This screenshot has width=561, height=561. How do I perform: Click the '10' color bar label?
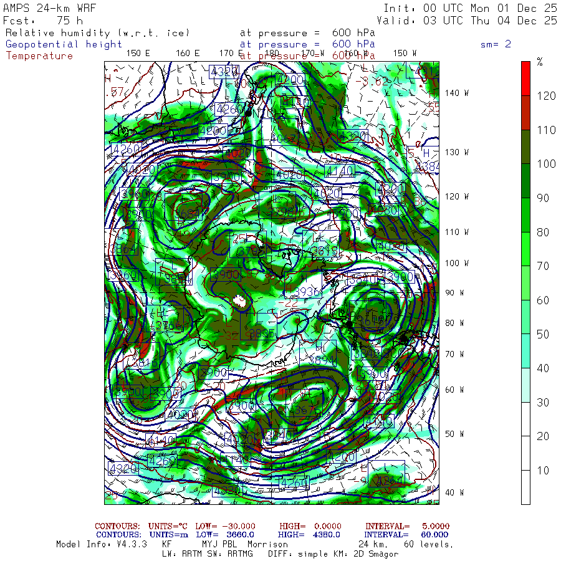(543, 471)
